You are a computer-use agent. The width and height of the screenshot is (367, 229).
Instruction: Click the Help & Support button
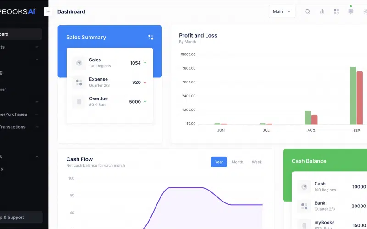pos(21,217)
